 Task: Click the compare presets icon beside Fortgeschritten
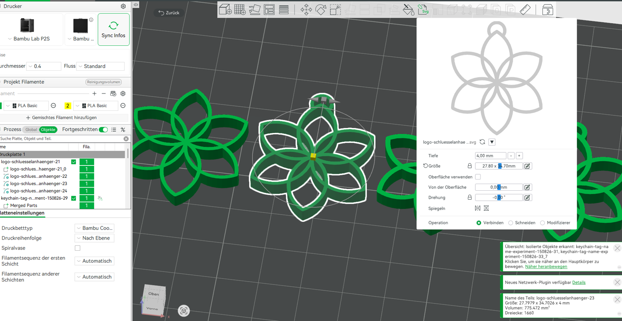(123, 129)
